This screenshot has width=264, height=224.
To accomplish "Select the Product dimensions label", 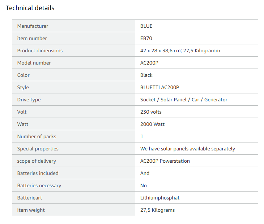I will (40, 50).
